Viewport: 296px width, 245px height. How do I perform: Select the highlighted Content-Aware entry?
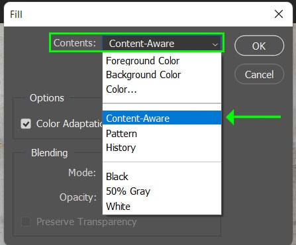[162, 118]
